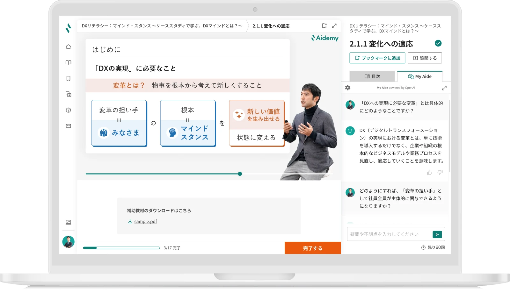
Task: Click the video progress slider handle
Action: point(240,174)
